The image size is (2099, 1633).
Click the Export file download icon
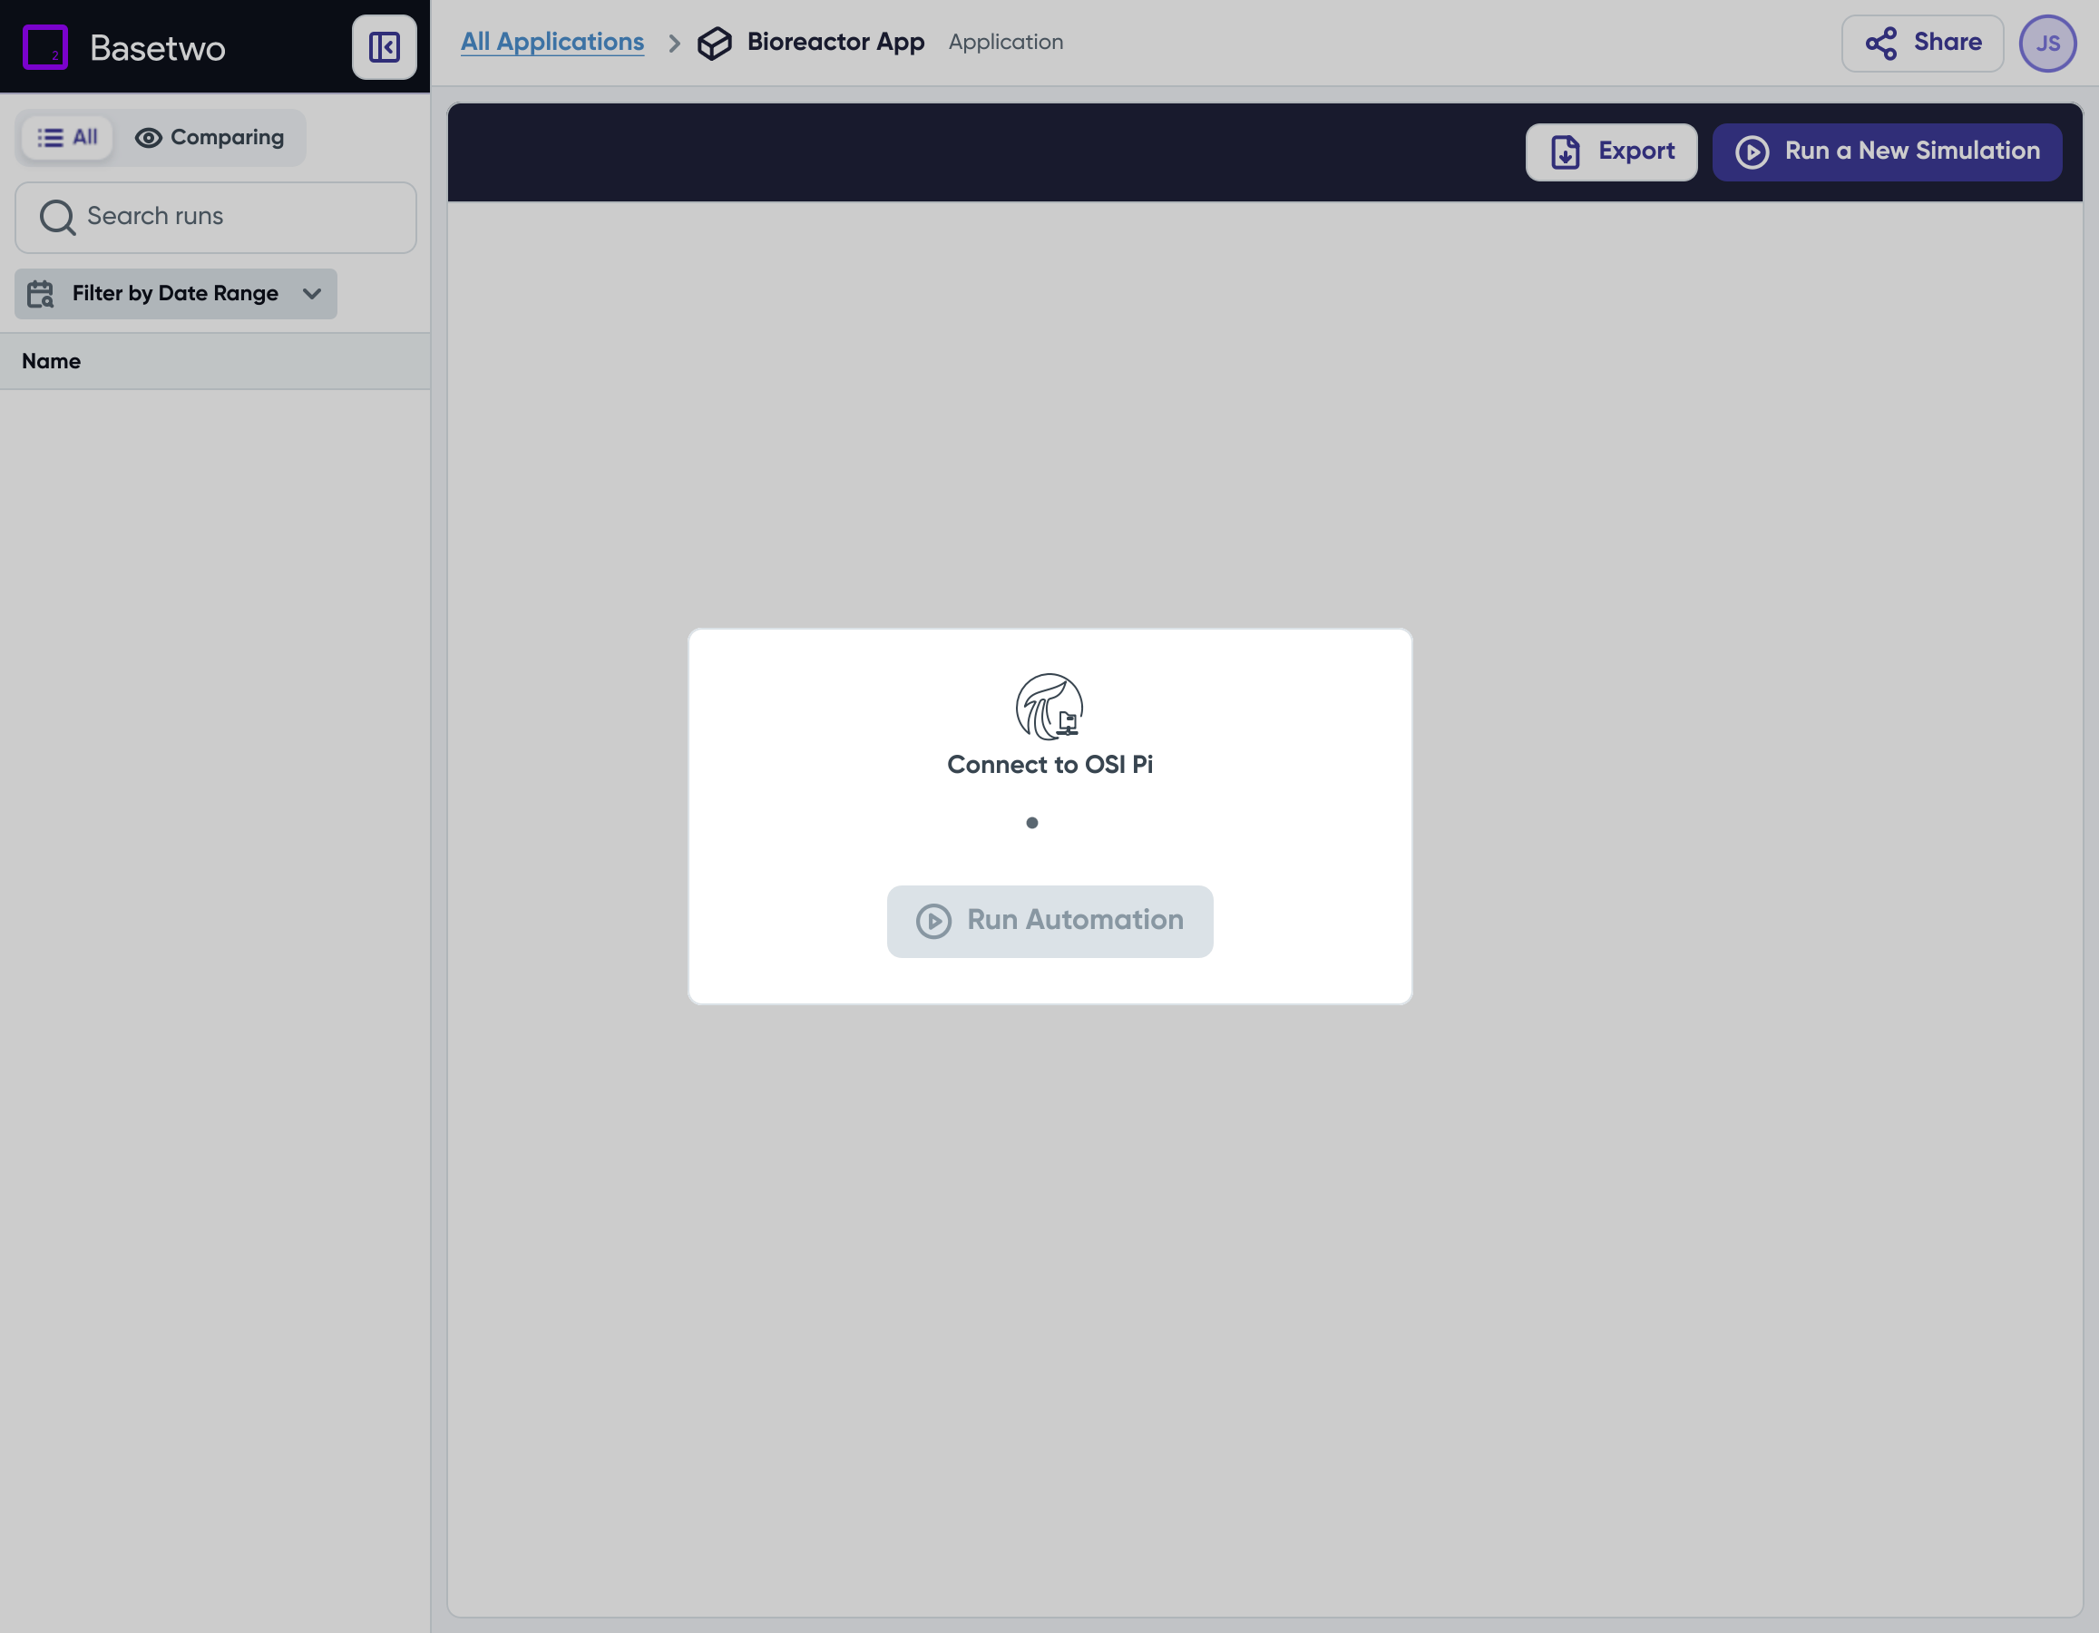(1566, 152)
